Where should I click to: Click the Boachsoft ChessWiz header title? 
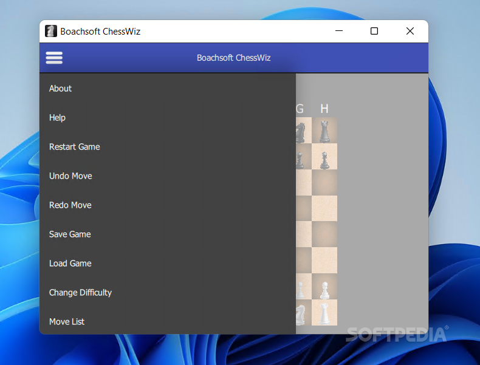pos(233,58)
